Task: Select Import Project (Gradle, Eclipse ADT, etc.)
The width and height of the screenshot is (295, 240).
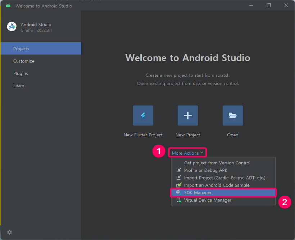Action: [x=223, y=178]
